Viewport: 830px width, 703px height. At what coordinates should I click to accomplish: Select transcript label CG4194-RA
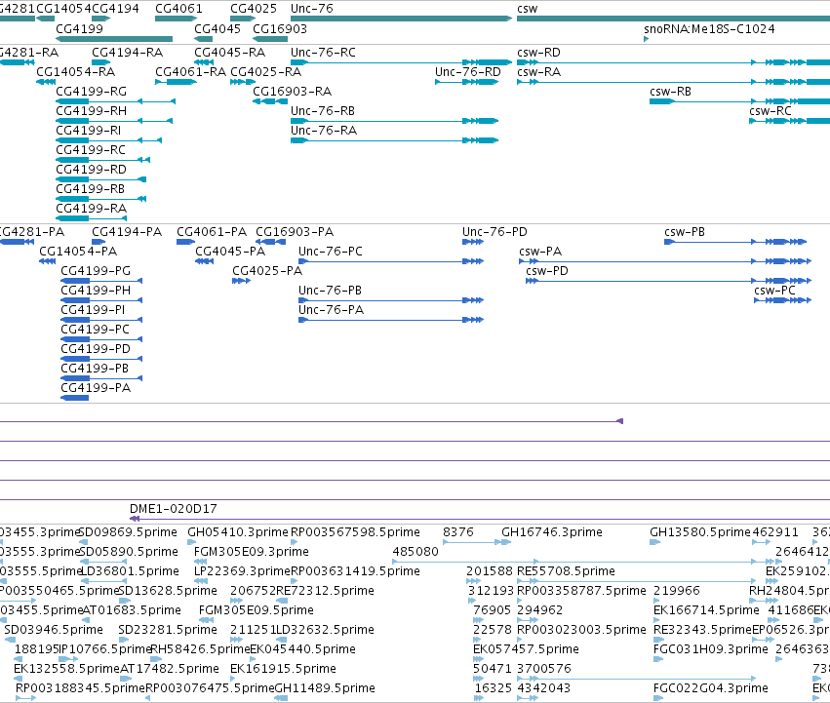pos(128,53)
